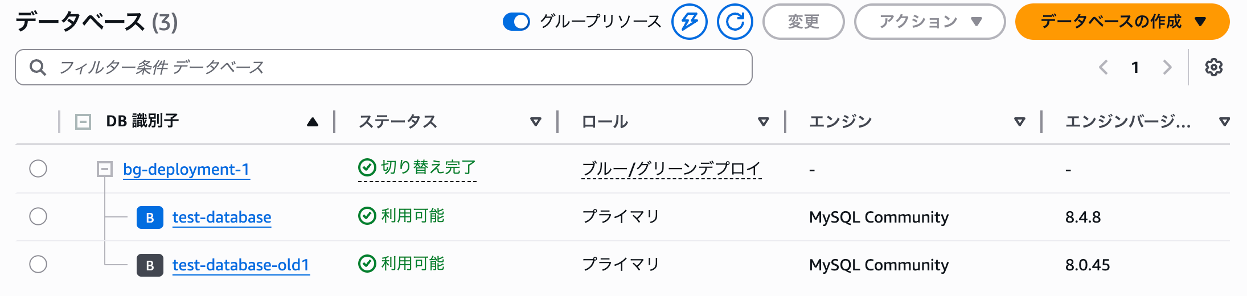The height and width of the screenshot is (296, 1247).
Task: Sort by the ステータス column
Action: coord(535,121)
